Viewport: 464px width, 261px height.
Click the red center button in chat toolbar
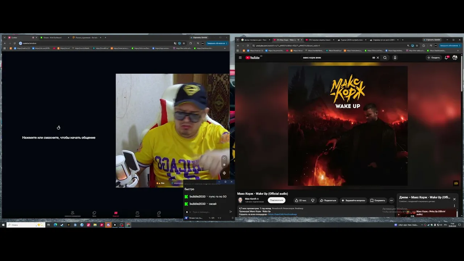coord(116,213)
